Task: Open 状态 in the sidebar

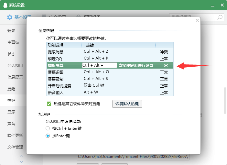Action: 11,54
